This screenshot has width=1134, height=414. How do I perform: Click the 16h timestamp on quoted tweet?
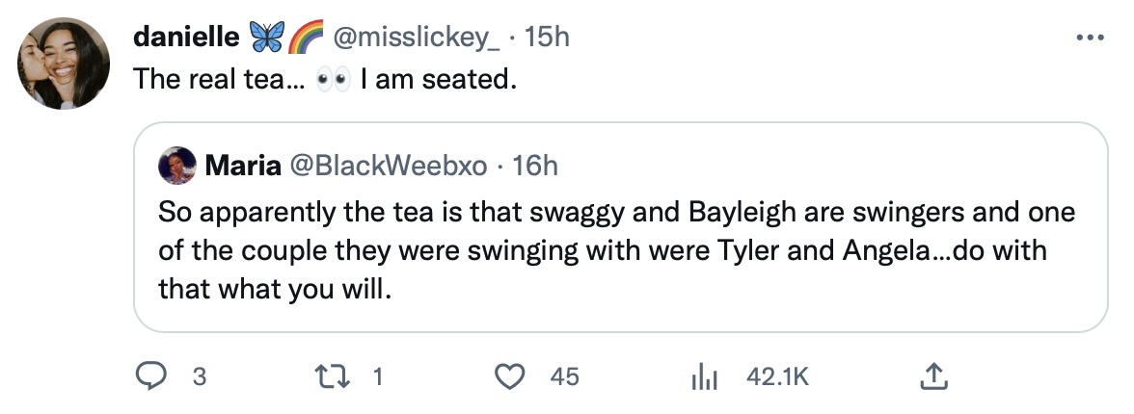coord(536,166)
